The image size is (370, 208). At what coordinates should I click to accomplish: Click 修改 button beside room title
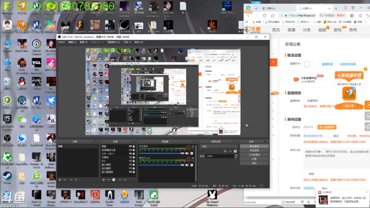click(336, 136)
